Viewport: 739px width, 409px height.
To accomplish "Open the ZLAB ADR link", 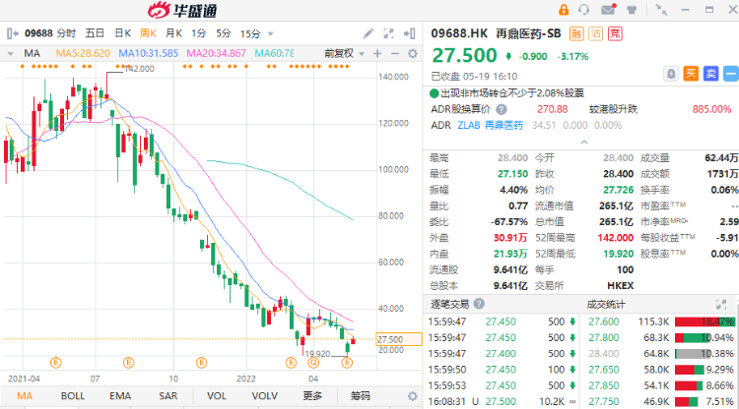I will (468, 126).
